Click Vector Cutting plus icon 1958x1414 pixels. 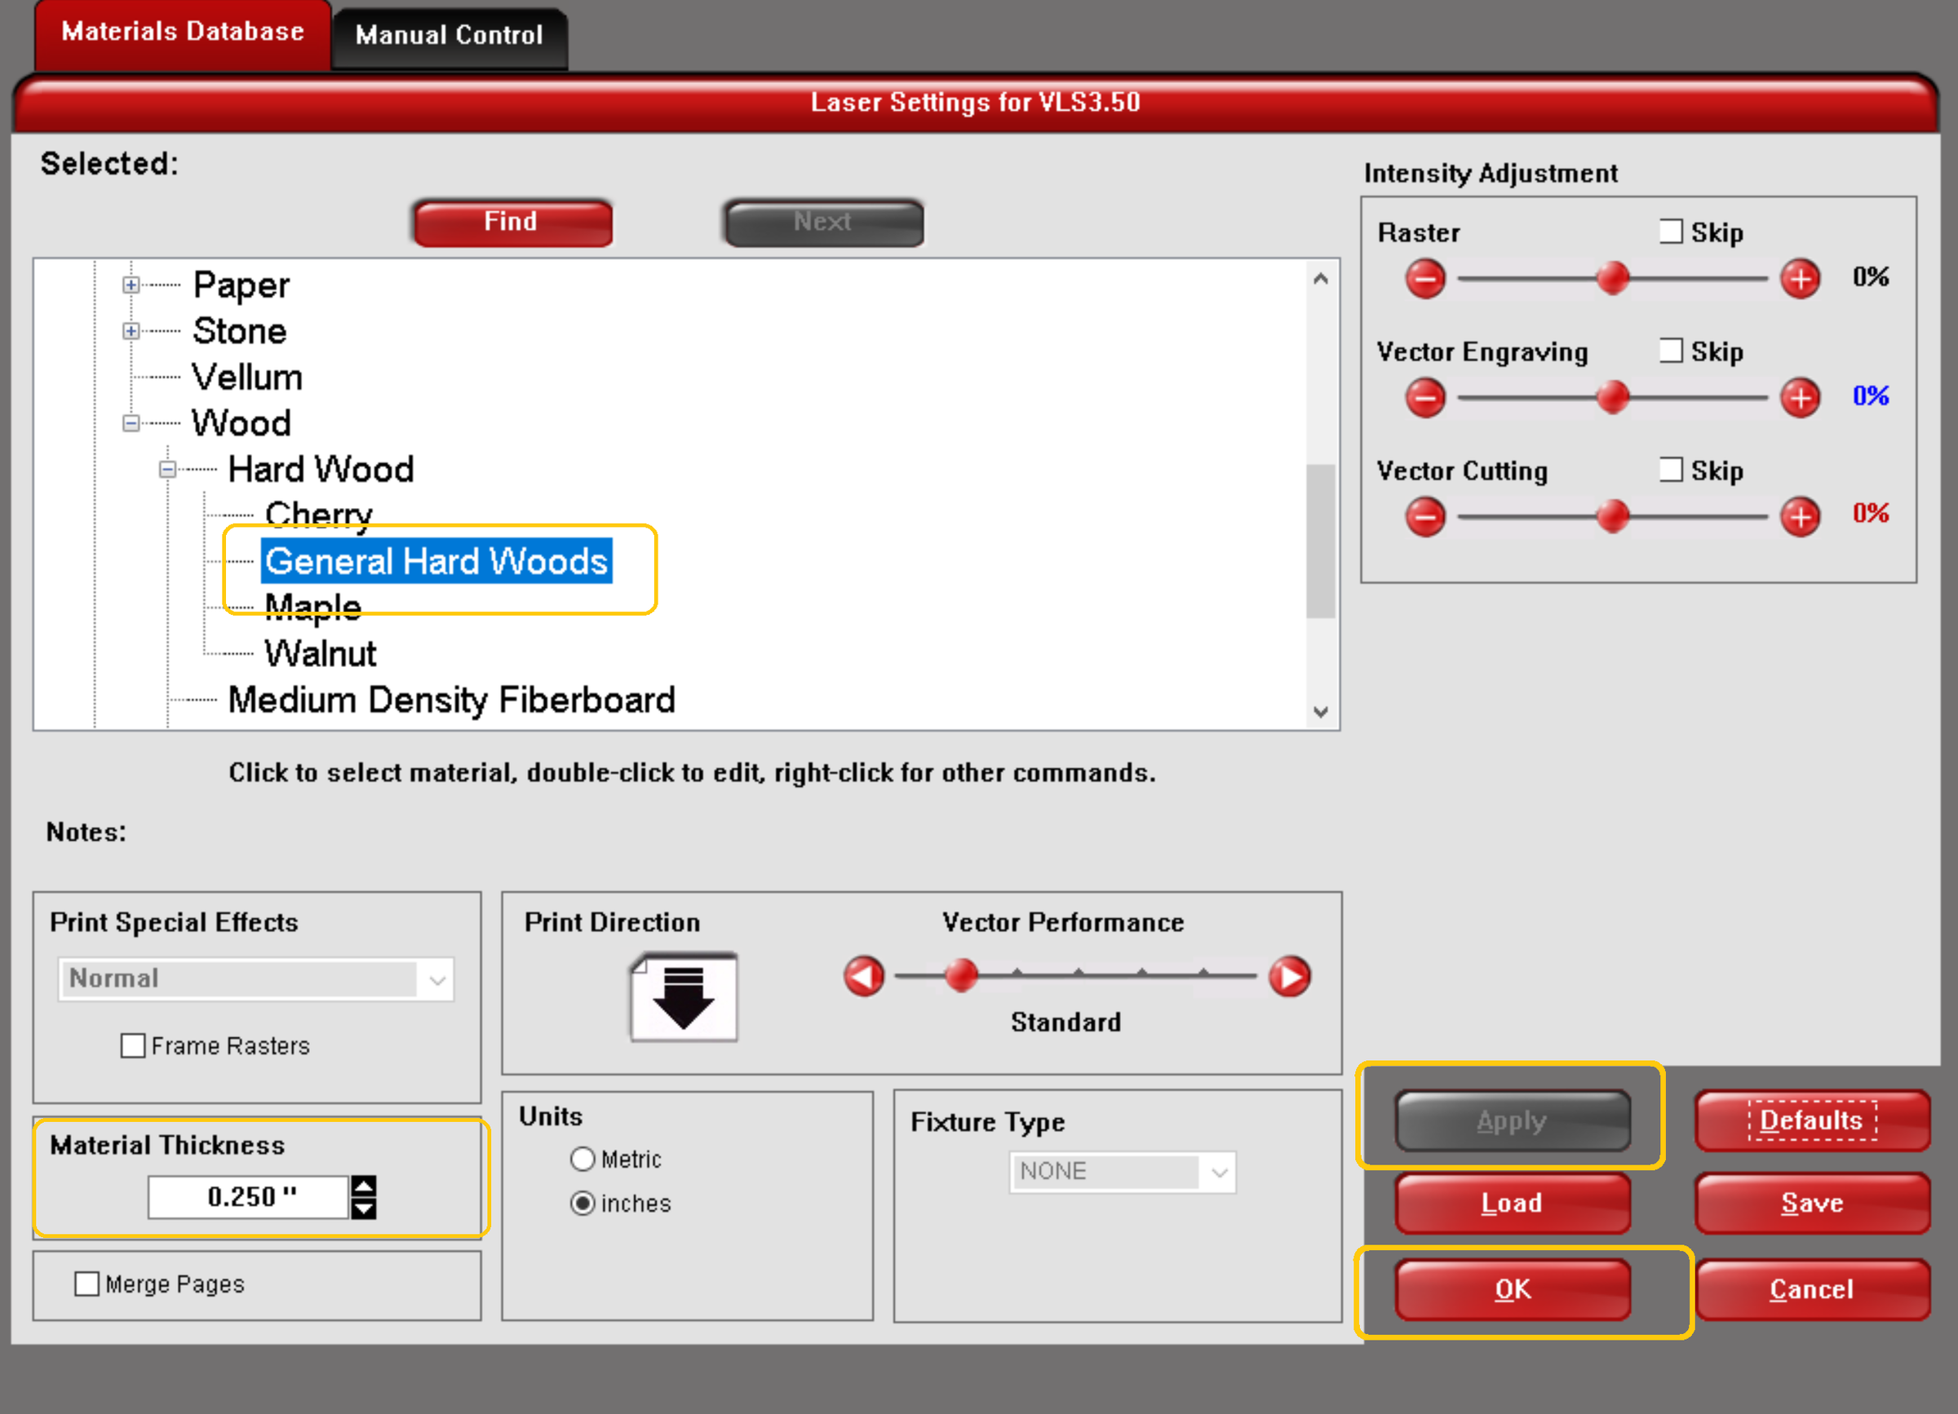[x=1800, y=517]
